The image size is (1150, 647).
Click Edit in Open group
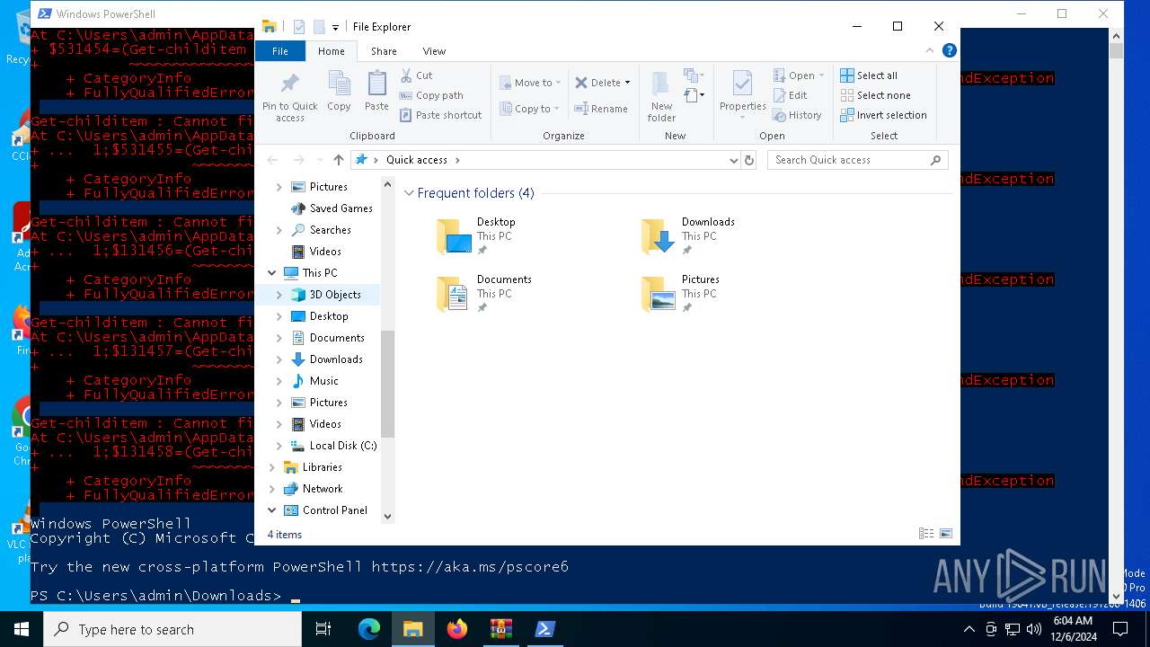click(x=791, y=95)
